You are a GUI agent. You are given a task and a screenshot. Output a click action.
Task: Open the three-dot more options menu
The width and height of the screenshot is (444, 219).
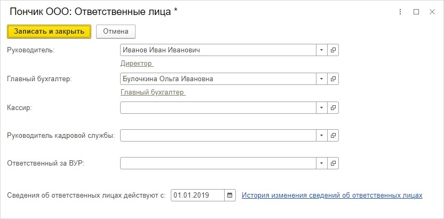[x=400, y=12]
